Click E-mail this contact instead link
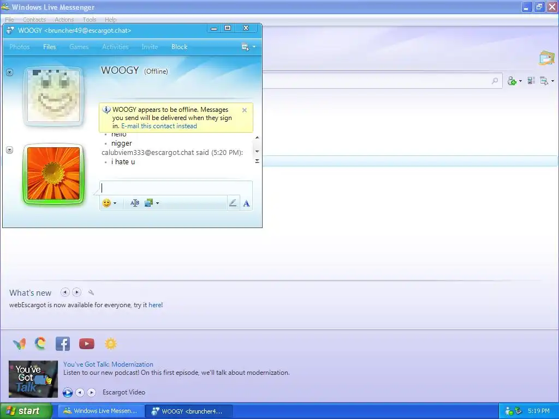559x419 pixels. click(x=159, y=126)
